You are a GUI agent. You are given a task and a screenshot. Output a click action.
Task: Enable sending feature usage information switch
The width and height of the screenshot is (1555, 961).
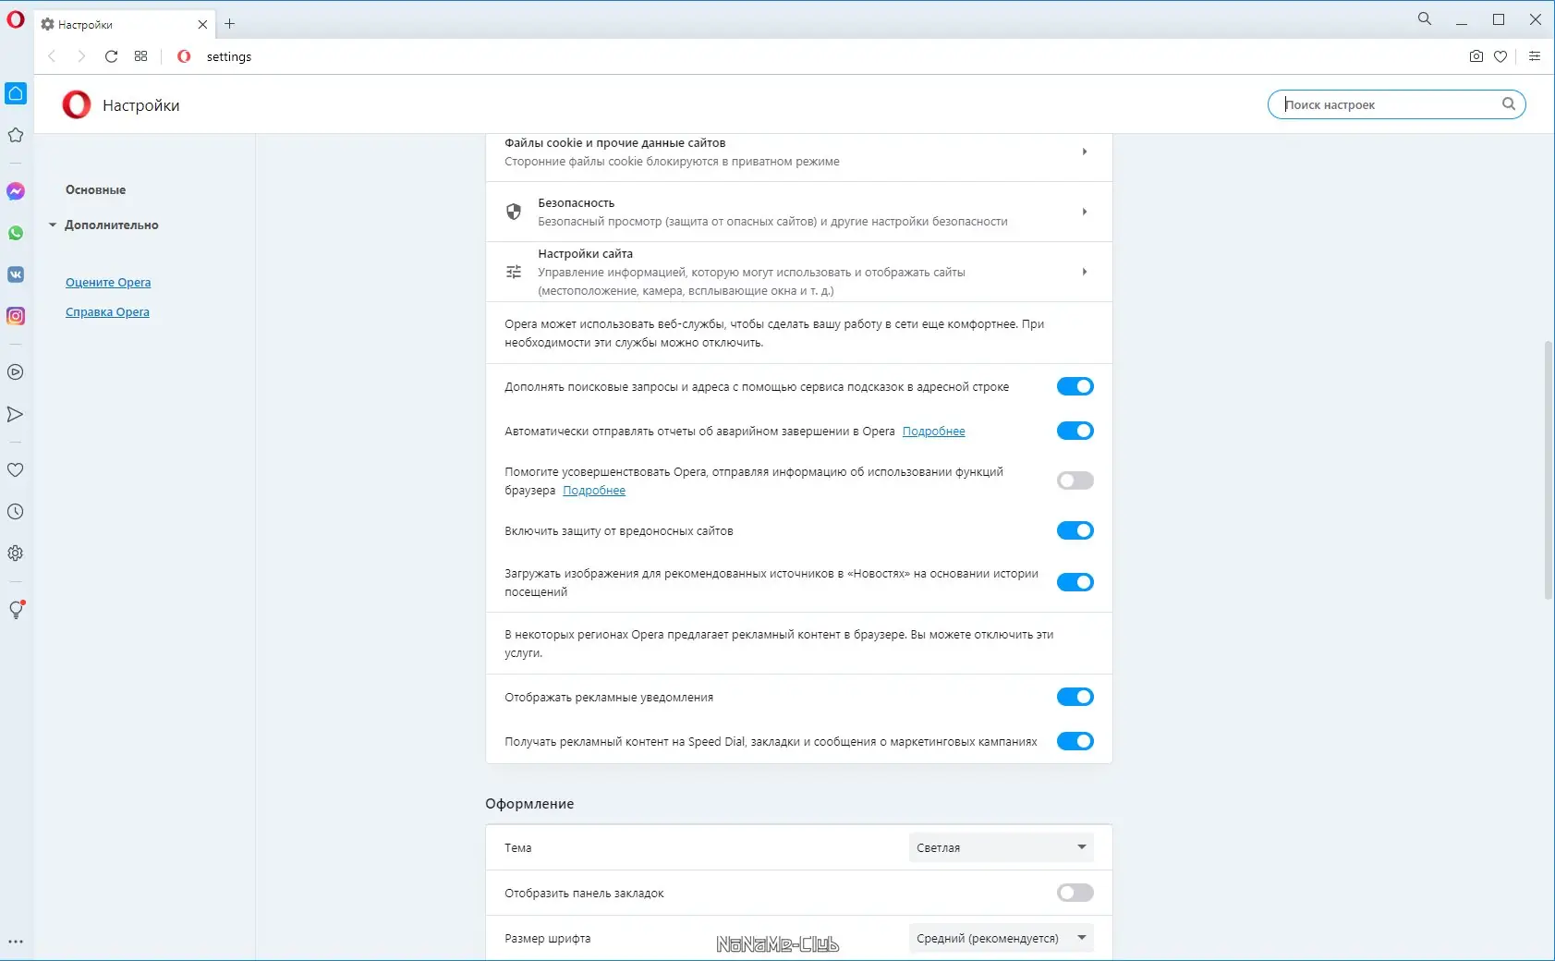[x=1075, y=480]
